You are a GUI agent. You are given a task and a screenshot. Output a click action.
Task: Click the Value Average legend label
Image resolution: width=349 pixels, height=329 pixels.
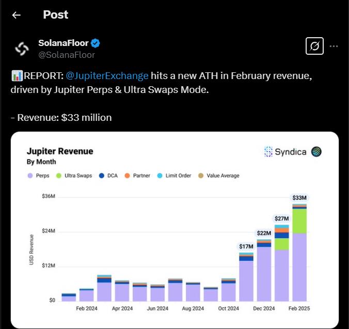(x=223, y=176)
